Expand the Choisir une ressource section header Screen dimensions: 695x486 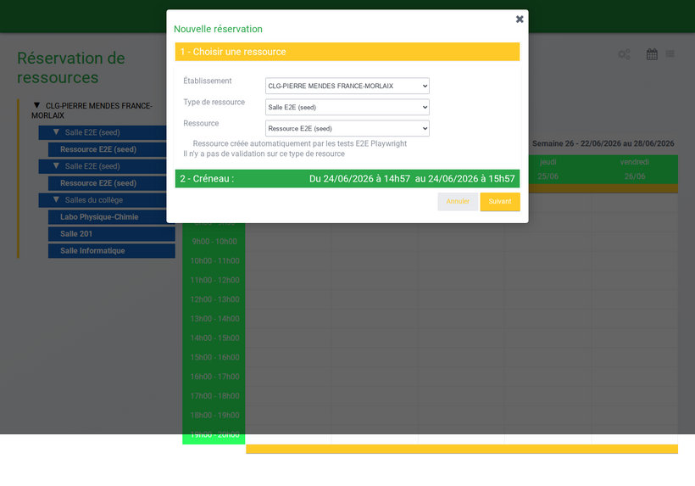click(347, 52)
